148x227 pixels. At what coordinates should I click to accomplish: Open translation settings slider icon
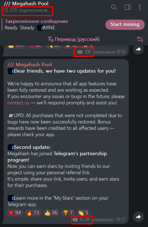click(x=140, y=39)
